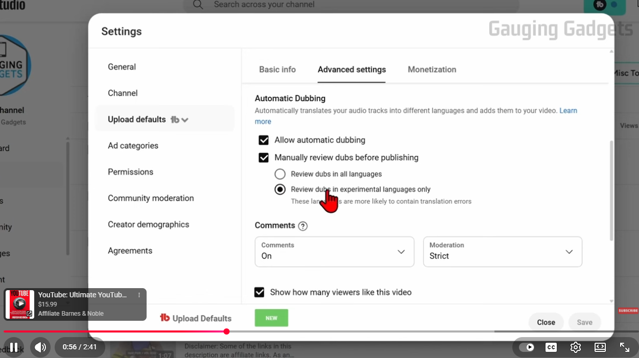Click the red video progress scrubber
This screenshot has height=358, width=639.
click(226, 331)
